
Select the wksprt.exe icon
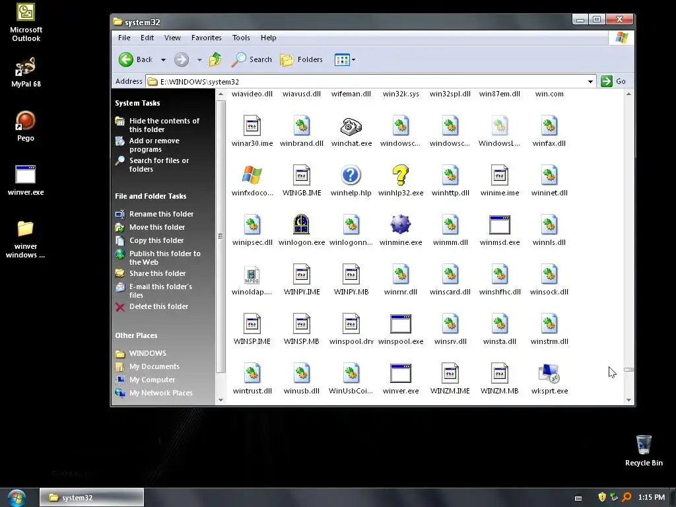point(549,374)
